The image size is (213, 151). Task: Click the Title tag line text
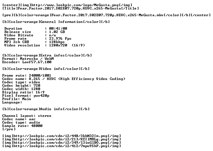71,8
